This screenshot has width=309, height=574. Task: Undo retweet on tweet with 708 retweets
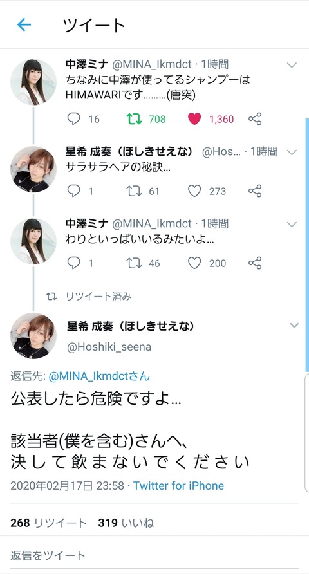[134, 119]
